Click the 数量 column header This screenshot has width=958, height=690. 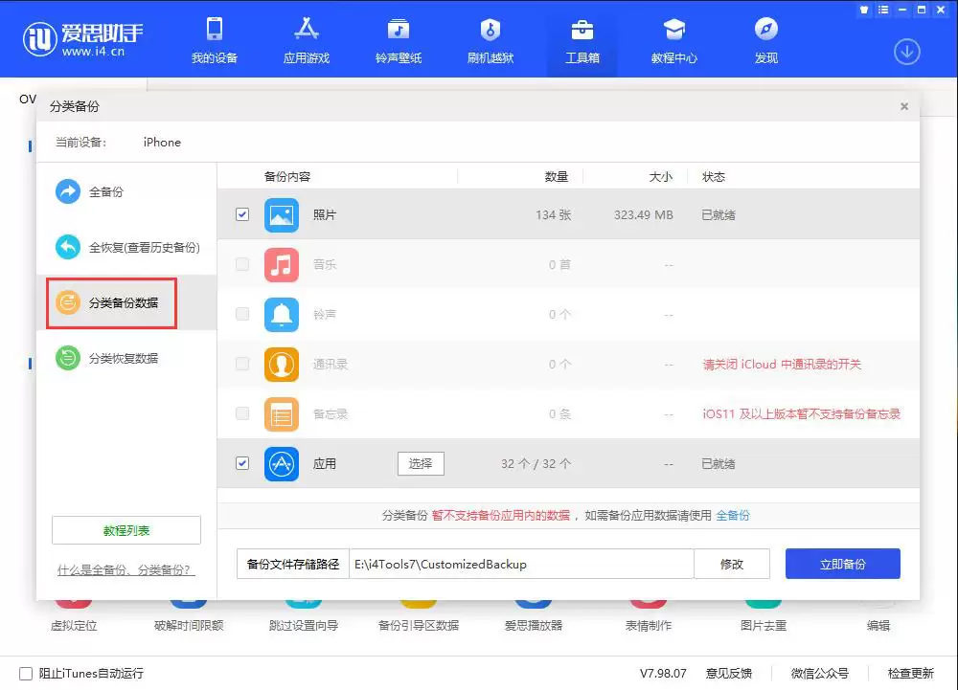coord(557,177)
